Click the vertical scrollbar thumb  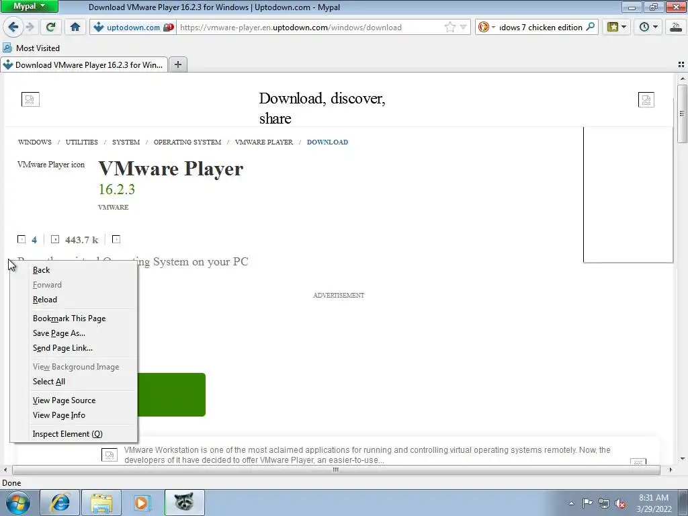(x=682, y=113)
